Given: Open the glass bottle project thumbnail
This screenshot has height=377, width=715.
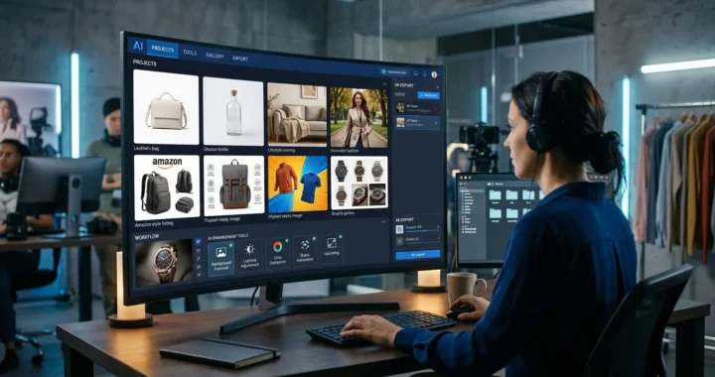Looking at the screenshot, I should [233, 111].
